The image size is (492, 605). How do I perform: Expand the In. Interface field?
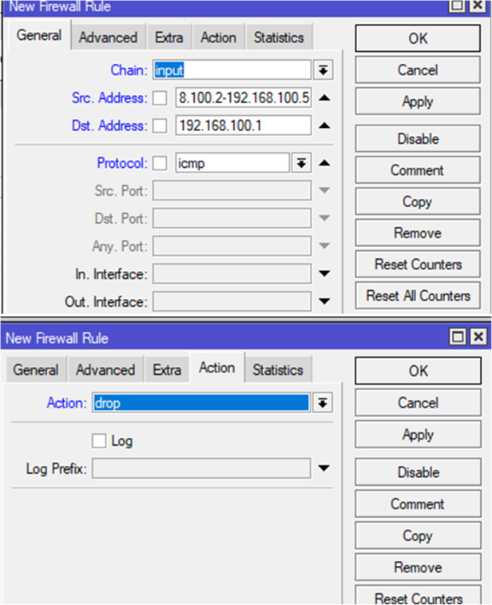click(x=324, y=274)
